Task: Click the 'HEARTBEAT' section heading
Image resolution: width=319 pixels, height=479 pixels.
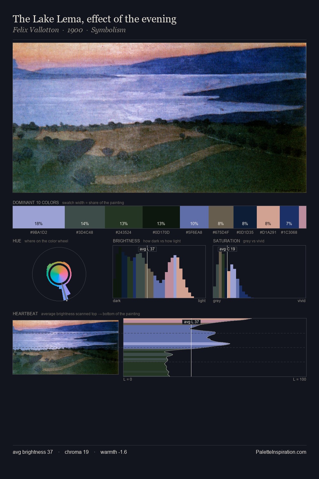Action: (25, 314)
